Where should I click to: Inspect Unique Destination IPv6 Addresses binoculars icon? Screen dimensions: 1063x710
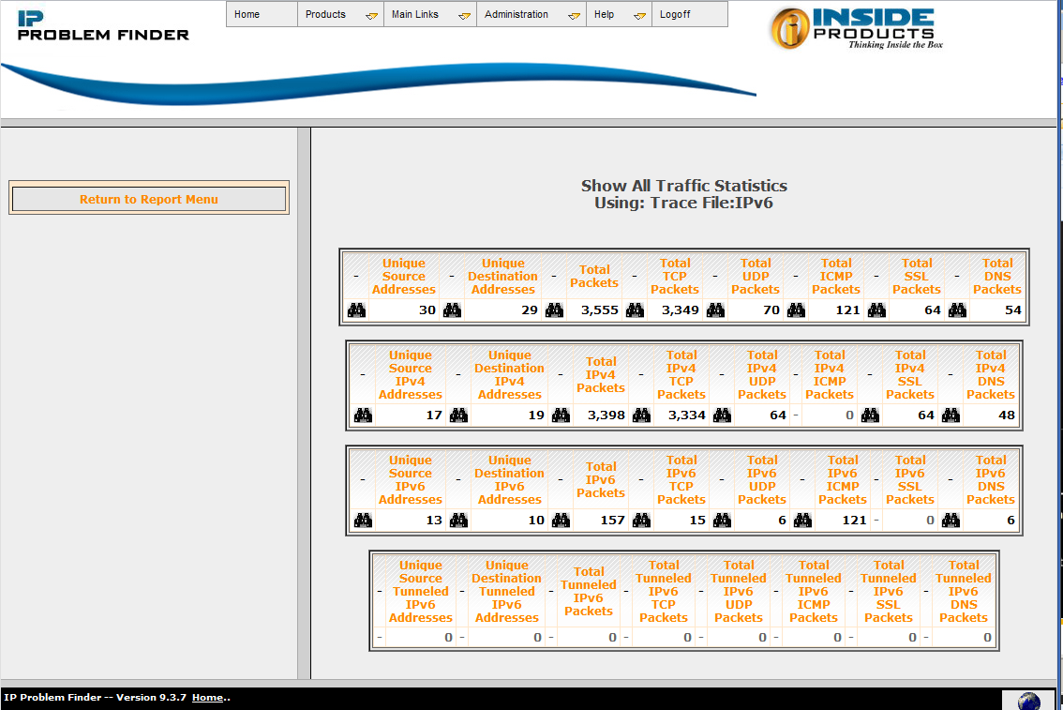click(458, 521)
